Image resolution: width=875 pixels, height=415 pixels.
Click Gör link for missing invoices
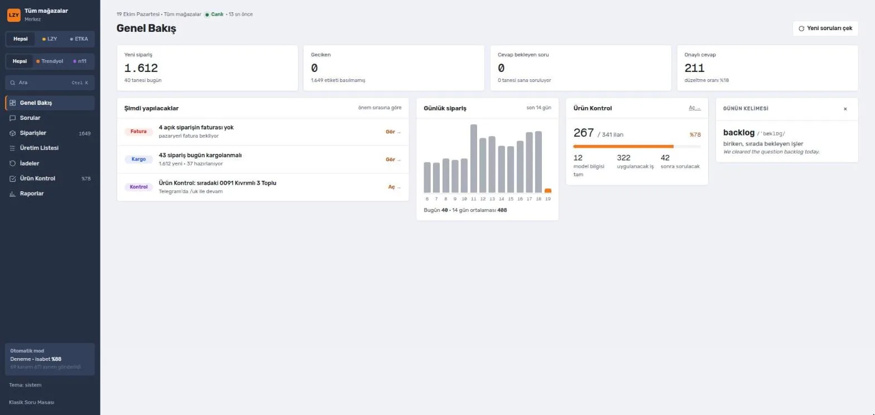393,132
